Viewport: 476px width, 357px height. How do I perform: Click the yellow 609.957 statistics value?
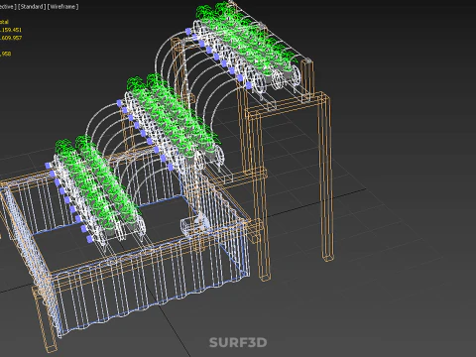click(11, 38)
